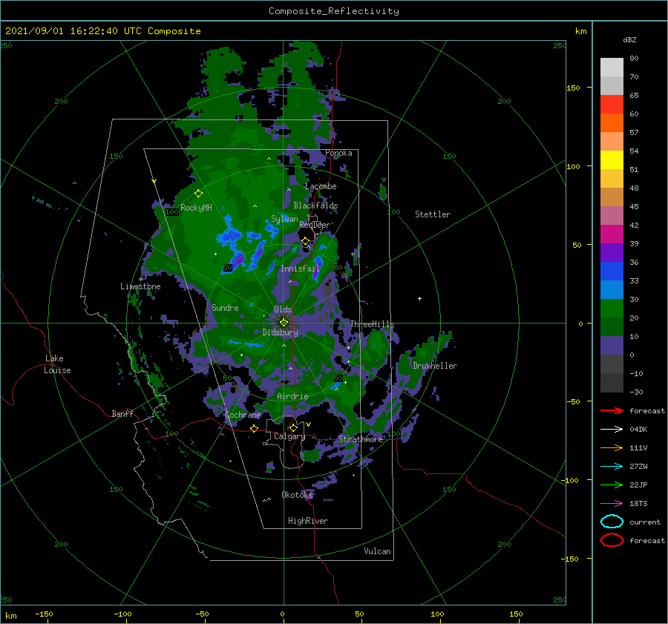Image resolution: width=668 pixels, height=624 pixels.
Task: Click the Strathmore town label
Action: pyautogui.click(x=361, y=439)
